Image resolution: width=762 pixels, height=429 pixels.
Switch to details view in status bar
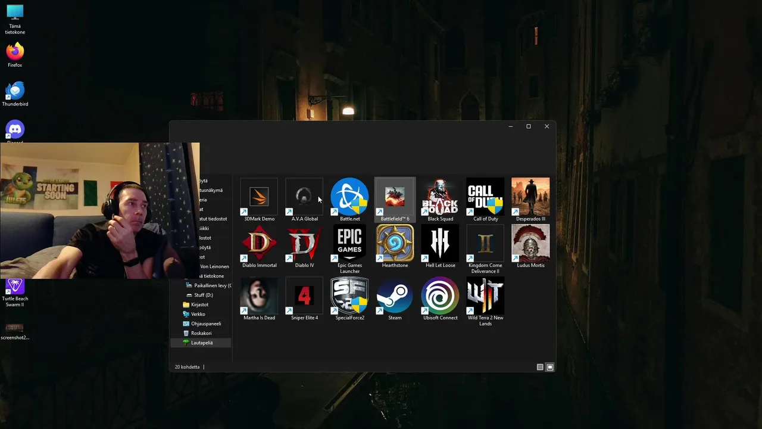coord(540,367)
